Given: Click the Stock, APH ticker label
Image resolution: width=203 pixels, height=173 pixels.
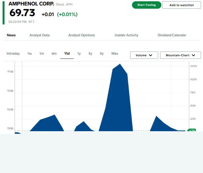Looking at the screenshot, I should [x=64, y=5].
